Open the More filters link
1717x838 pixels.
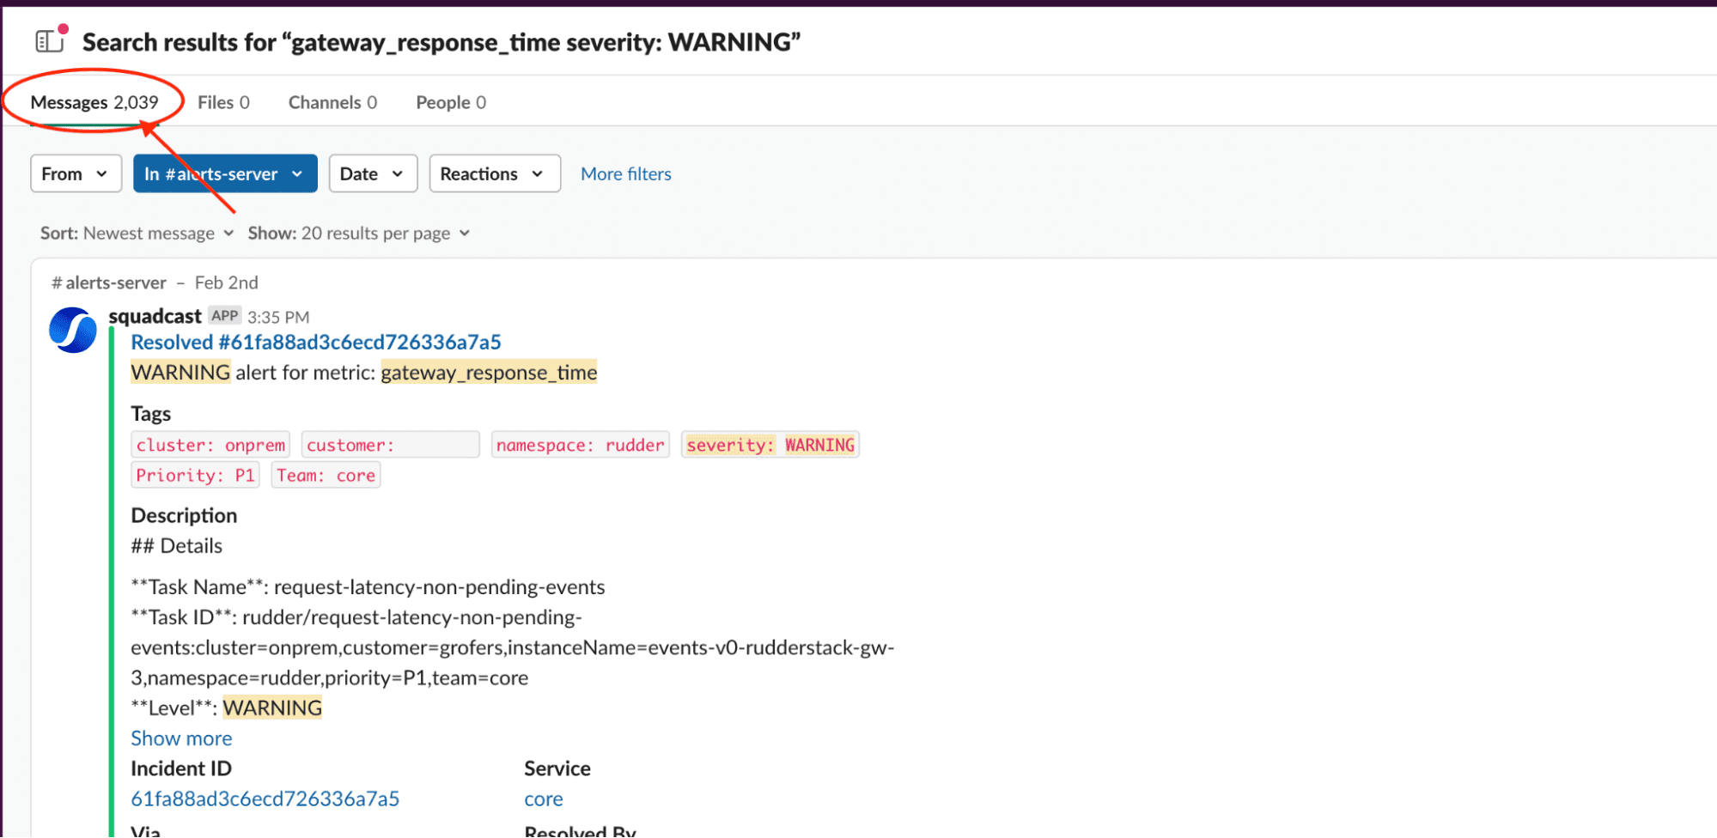pyautogui.click(x=626, y=173)
